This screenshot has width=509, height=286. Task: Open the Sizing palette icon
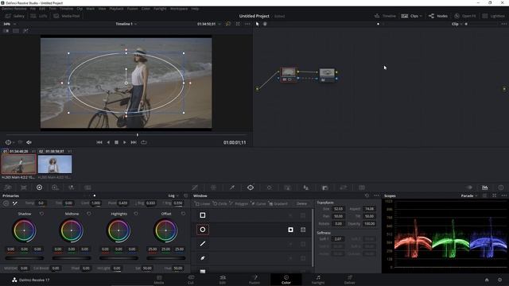[x=343, y=187]
